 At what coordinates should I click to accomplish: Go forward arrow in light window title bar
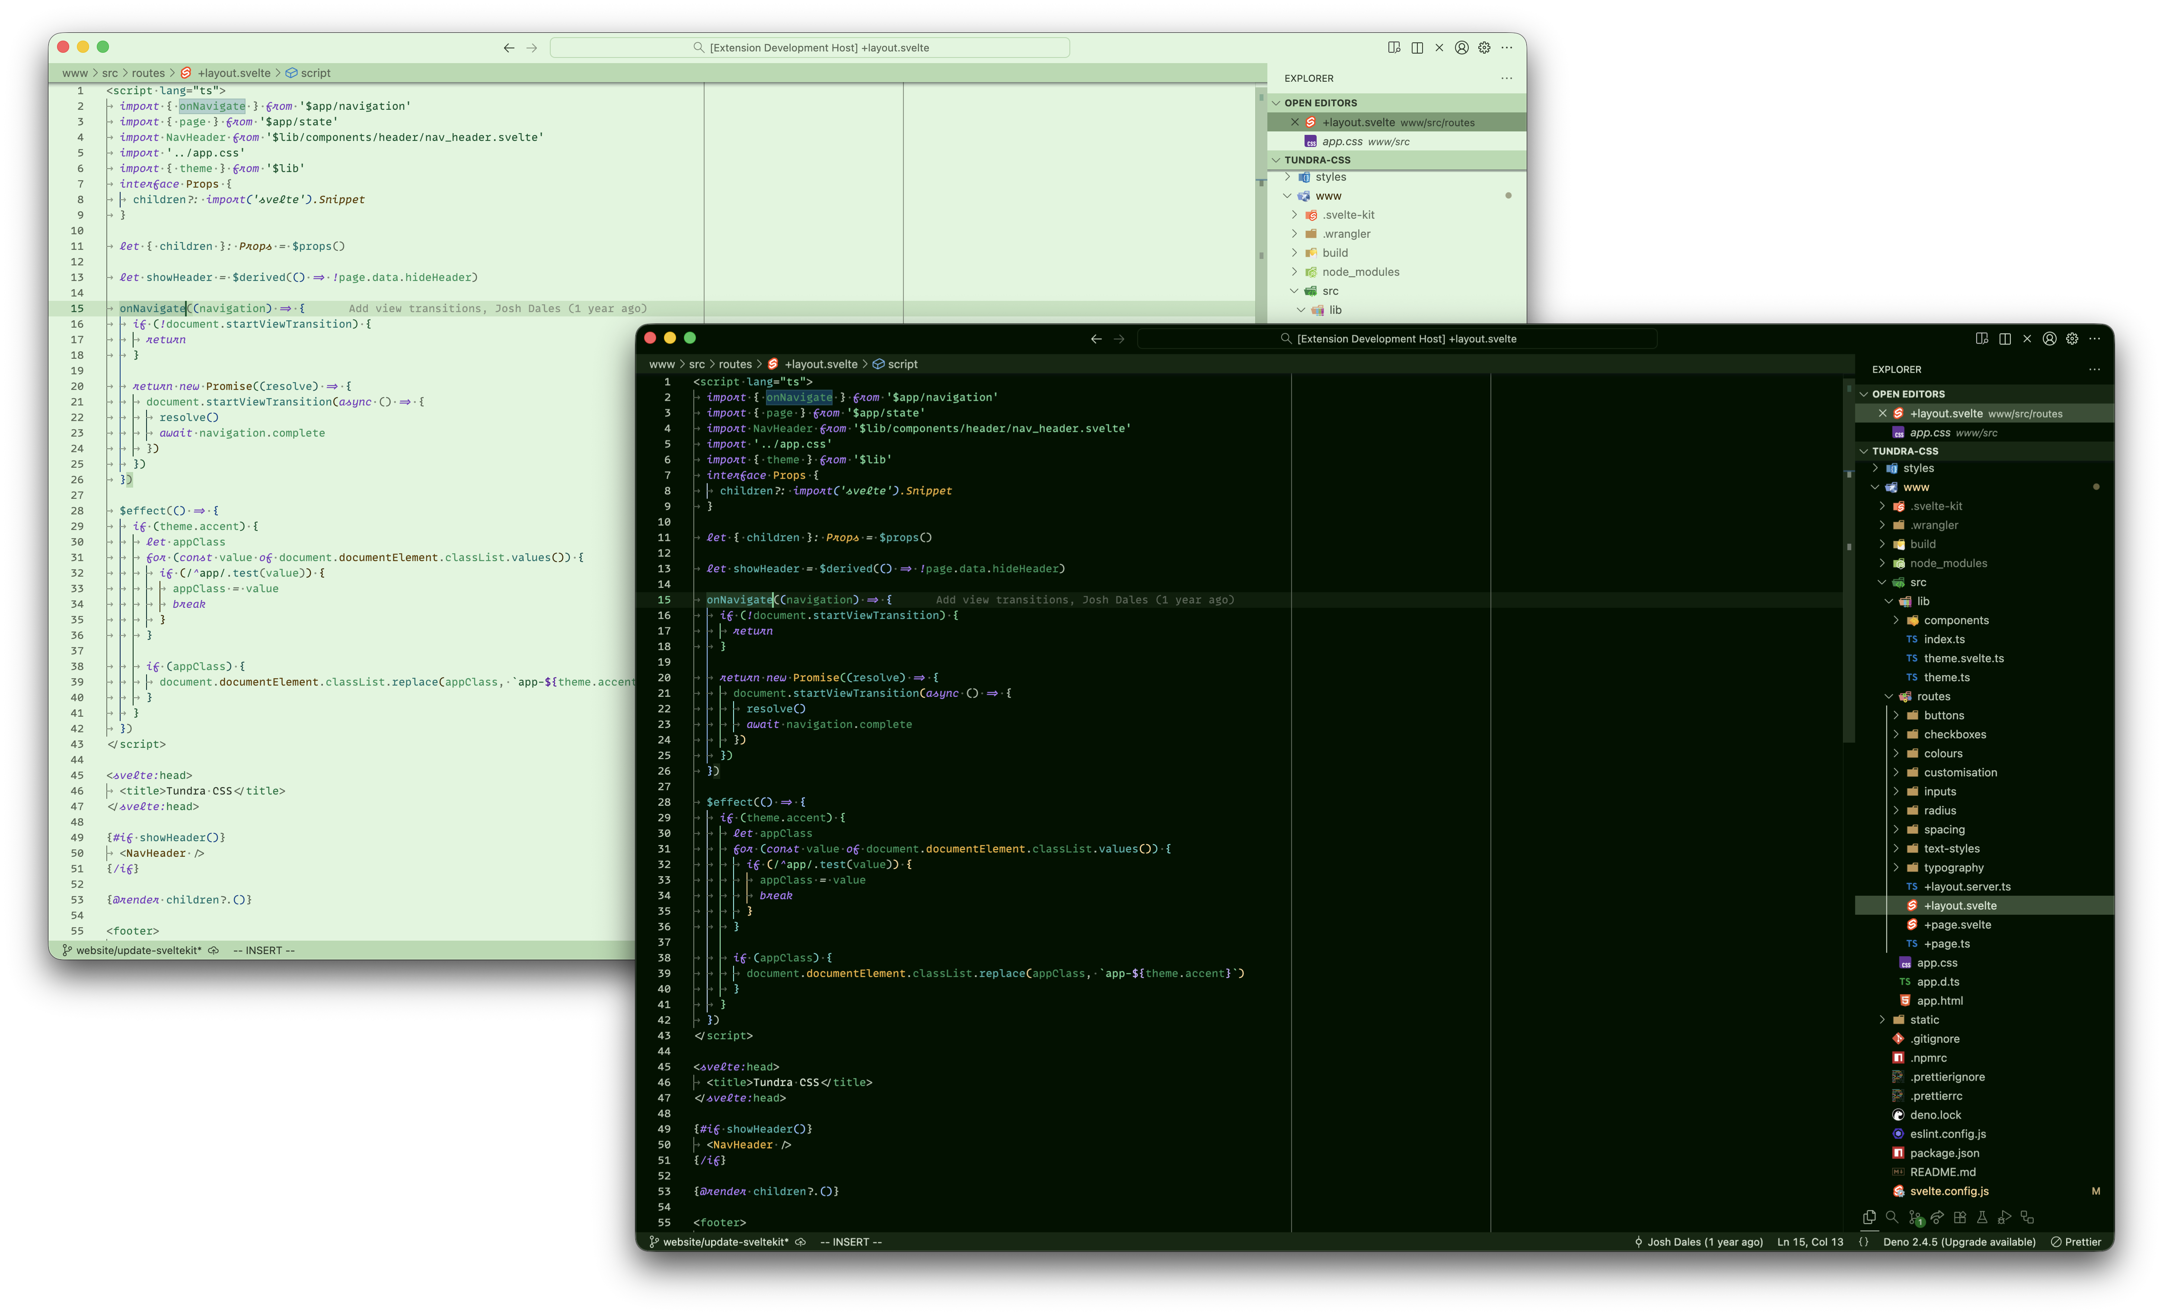(532, 48)
